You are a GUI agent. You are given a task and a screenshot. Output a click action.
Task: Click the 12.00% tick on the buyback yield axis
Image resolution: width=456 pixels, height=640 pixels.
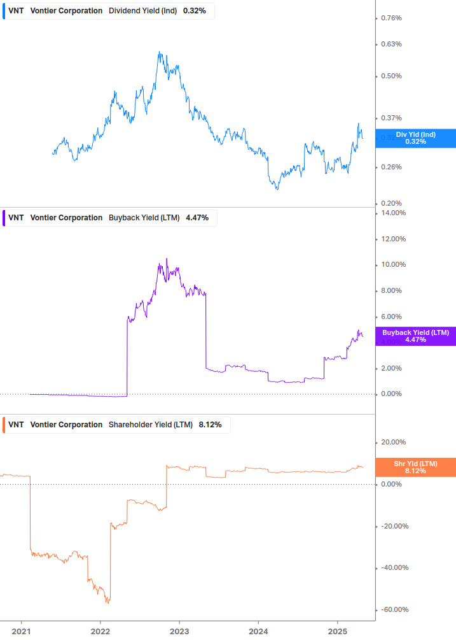coord(393,239)
